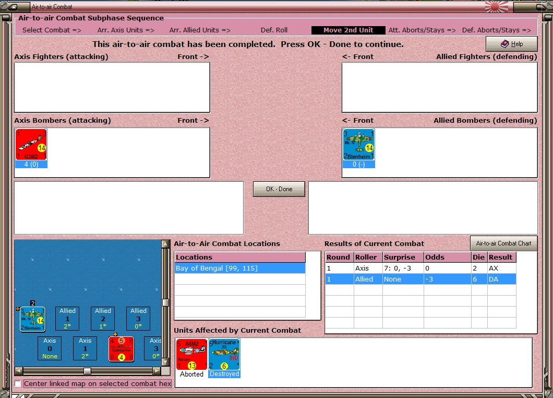The image size is (553, 398).
Task: Select the Att. Aborts/Stays subphase step
Action: point(422,30)
